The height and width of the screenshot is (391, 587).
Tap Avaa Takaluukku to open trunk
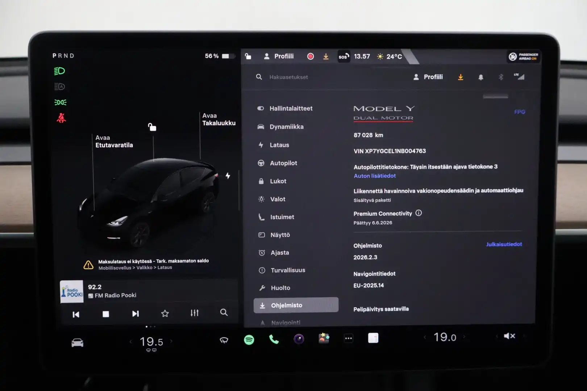(219, 119)
